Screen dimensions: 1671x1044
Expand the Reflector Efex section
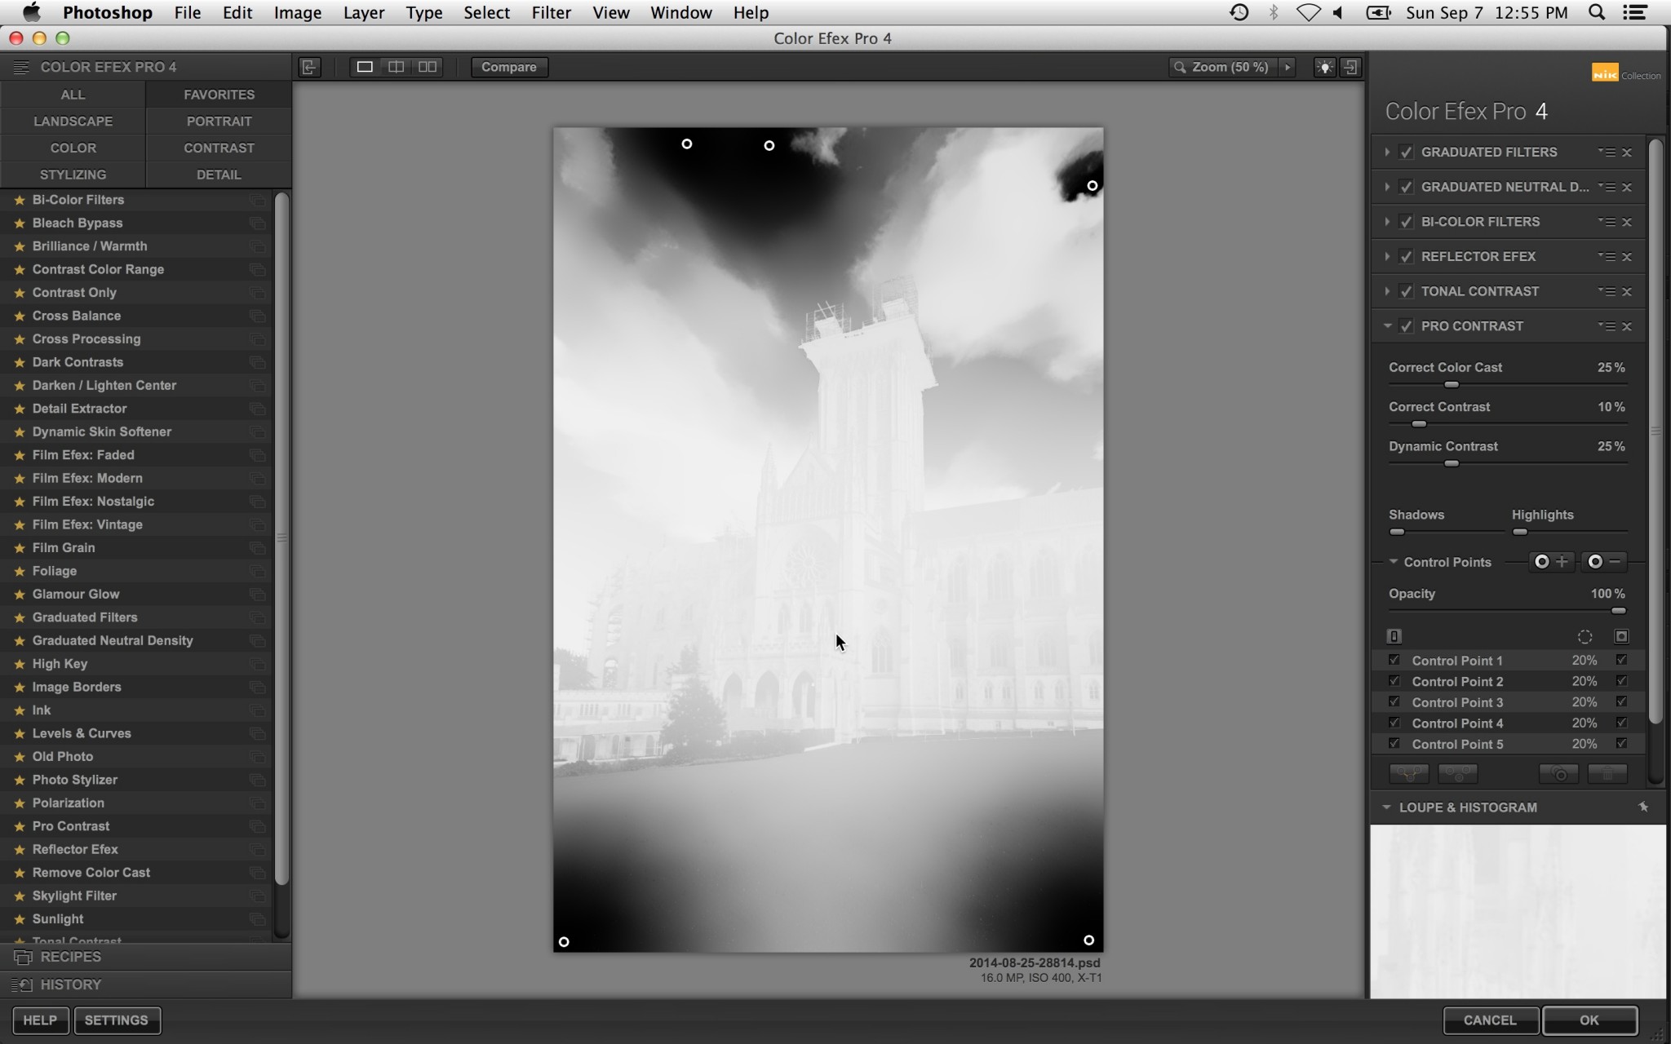[x=1387, y=257]
